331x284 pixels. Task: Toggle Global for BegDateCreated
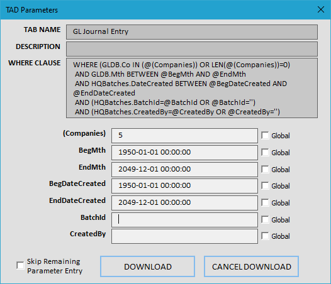(265, 185)
